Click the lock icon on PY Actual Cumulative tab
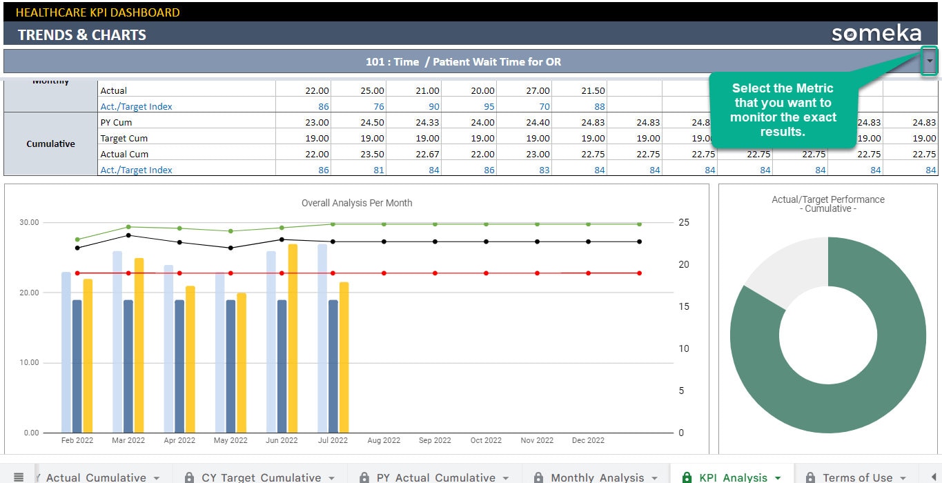 click(x=364, y=477)
